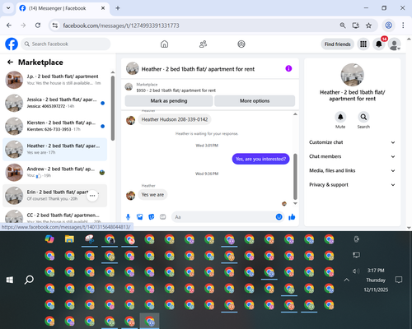Click the Heather Hudson phone number message
Image resolution: width=412 pixels, height=329 pixels.
175,119
